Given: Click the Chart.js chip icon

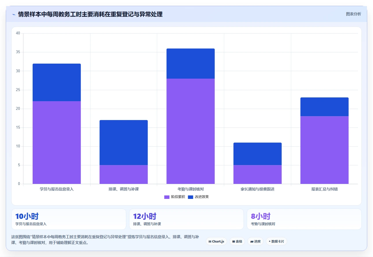Looking at the screenshot, I should click(x=210, y=241).
